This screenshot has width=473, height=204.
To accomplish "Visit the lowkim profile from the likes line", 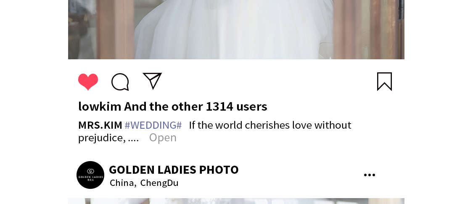I will coord(100,106).
